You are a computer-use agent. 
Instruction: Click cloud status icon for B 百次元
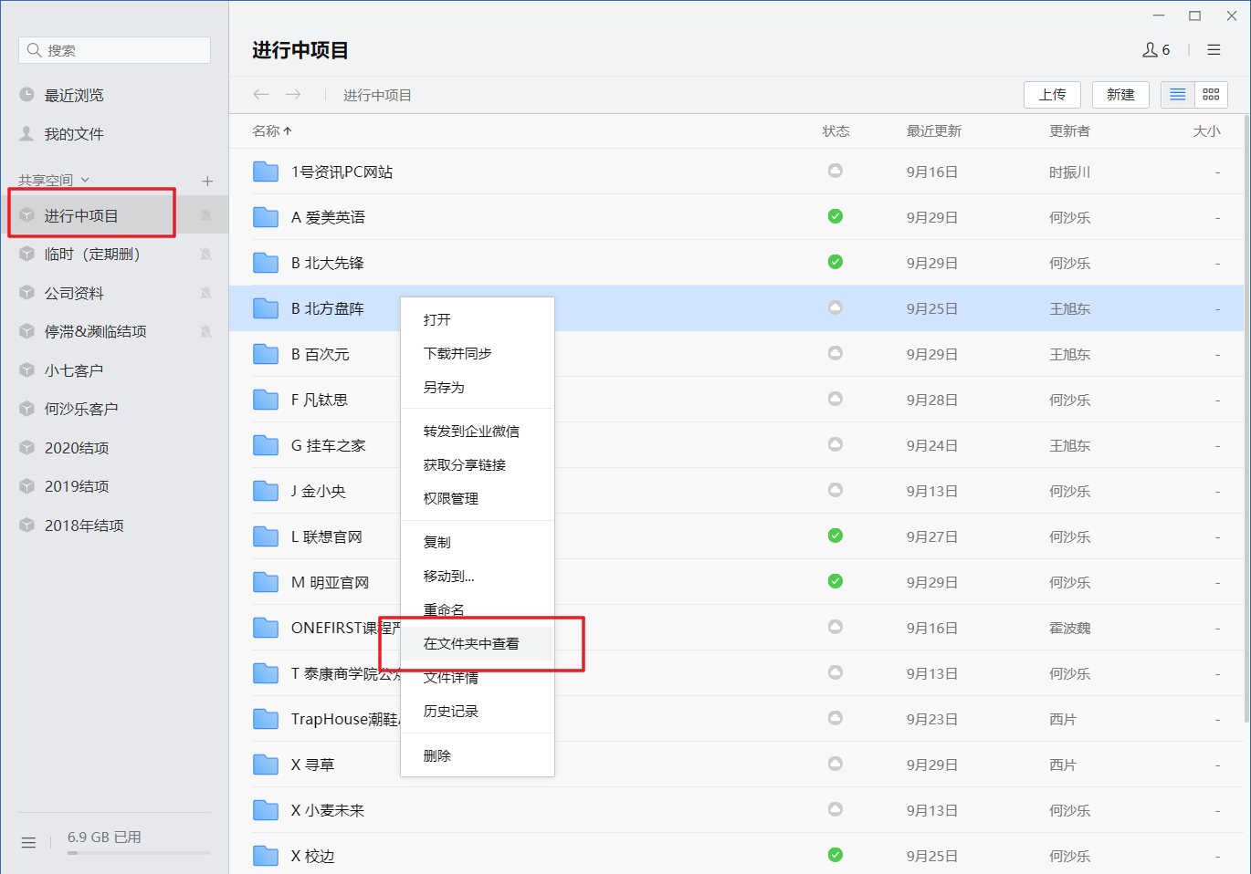tap(836, 353)
